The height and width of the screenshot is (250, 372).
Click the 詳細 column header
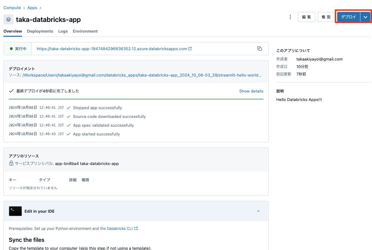73,180
